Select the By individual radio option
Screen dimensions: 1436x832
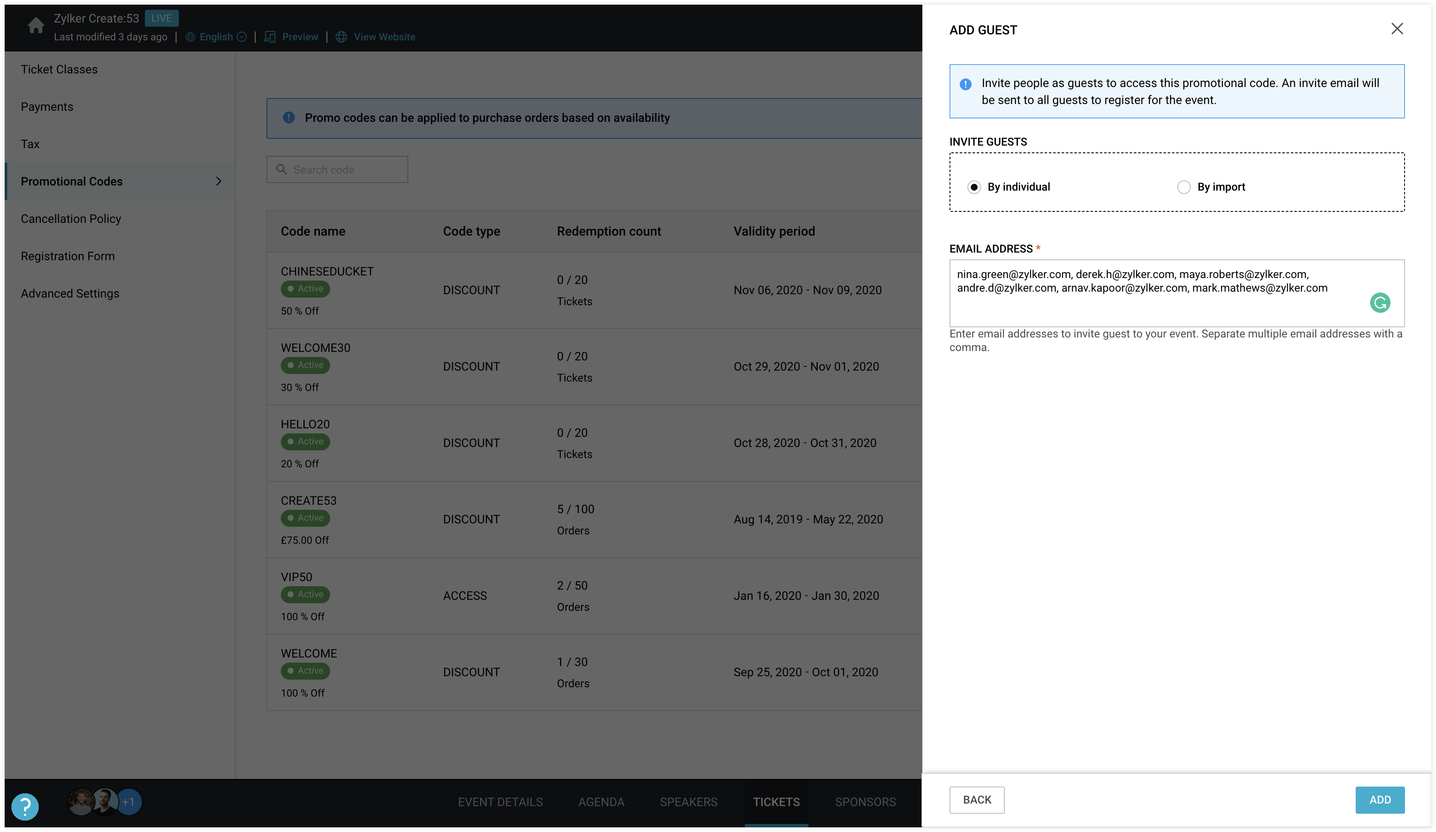974,187
